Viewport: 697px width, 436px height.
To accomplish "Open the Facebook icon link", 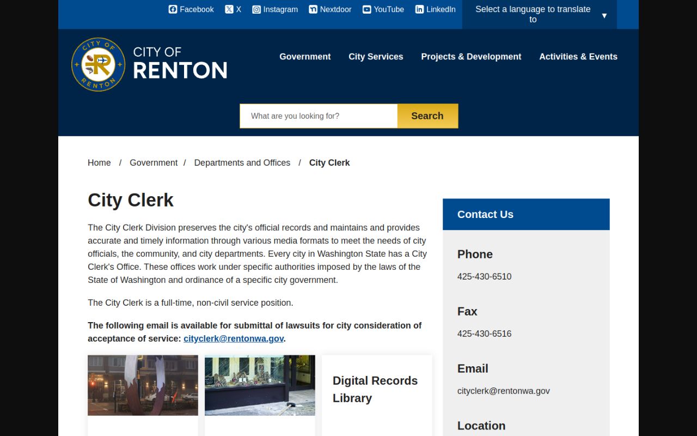I will [x=191, y=9].
